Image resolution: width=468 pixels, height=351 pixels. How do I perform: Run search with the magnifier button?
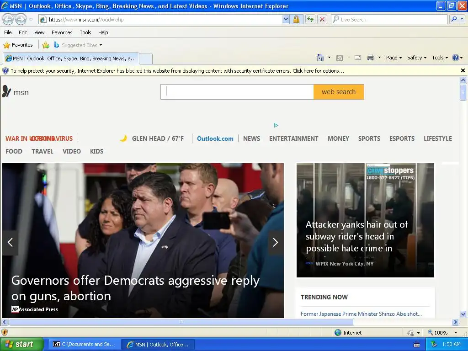454,19
